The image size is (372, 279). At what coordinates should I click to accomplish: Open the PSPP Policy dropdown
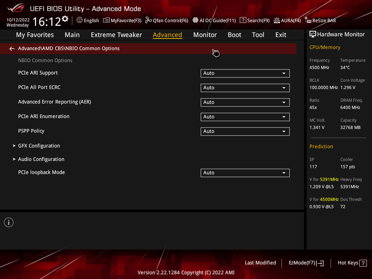click(245, 132)
